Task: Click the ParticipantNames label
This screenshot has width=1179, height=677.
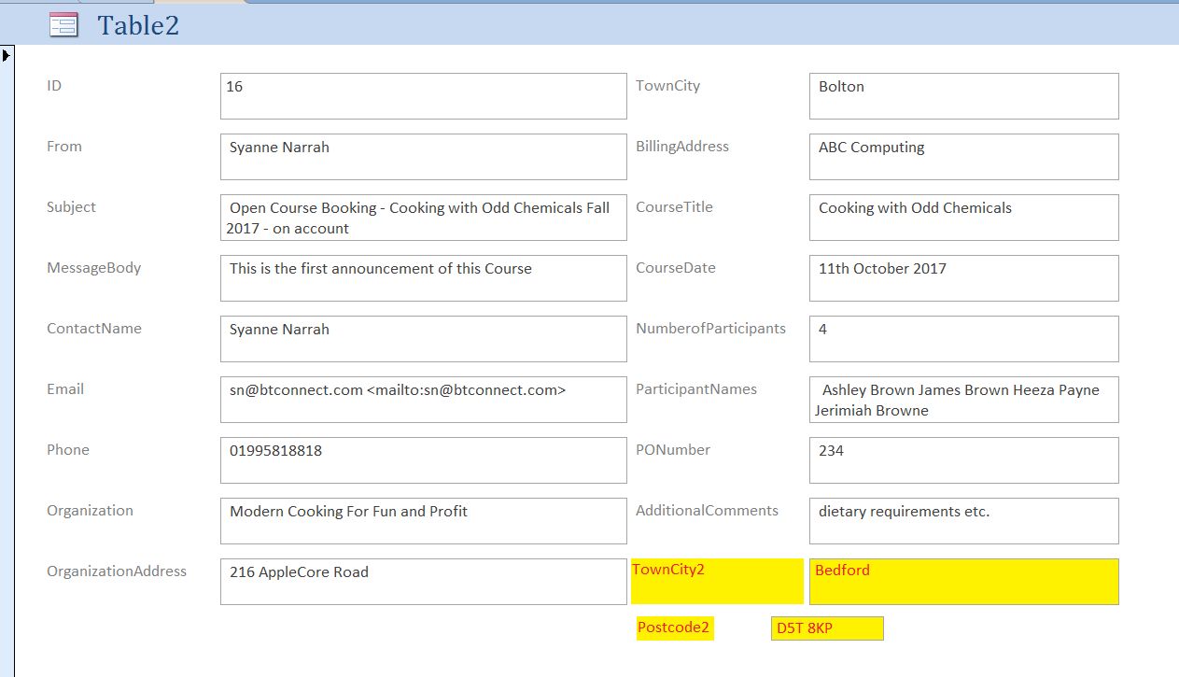Action: (x=696, y=389)
